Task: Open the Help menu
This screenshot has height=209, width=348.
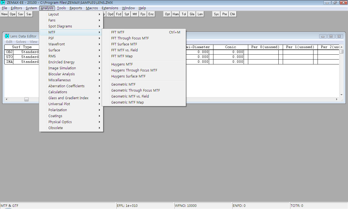Action: click(x=142, y=8)
